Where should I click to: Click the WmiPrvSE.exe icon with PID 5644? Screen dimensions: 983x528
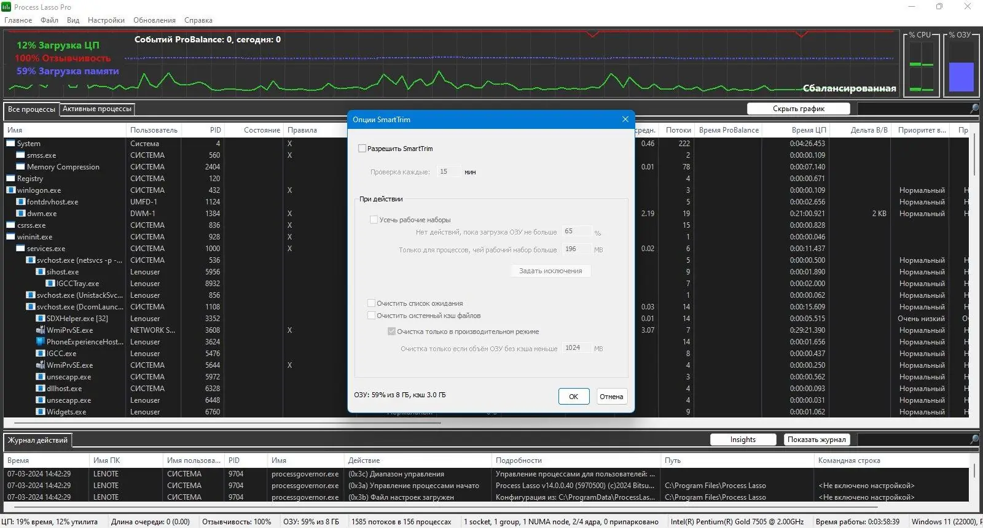(x=40, y=365)
